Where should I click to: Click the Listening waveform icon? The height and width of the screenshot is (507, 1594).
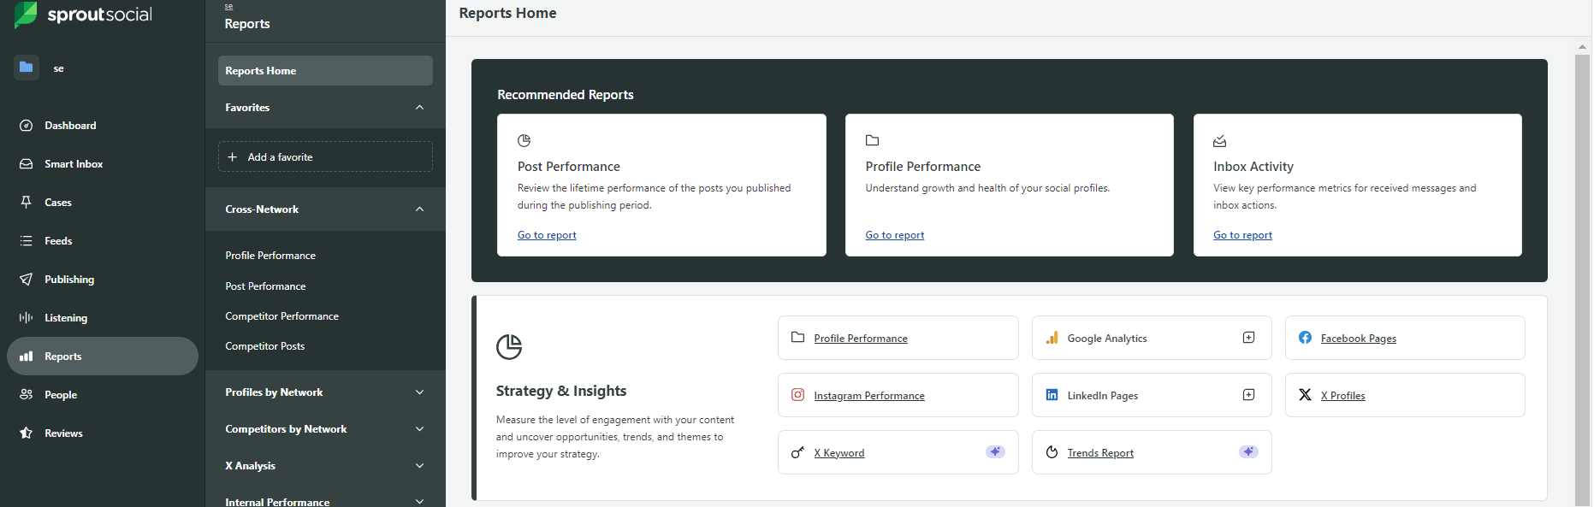pyautogui.click(x=27, y=318)
